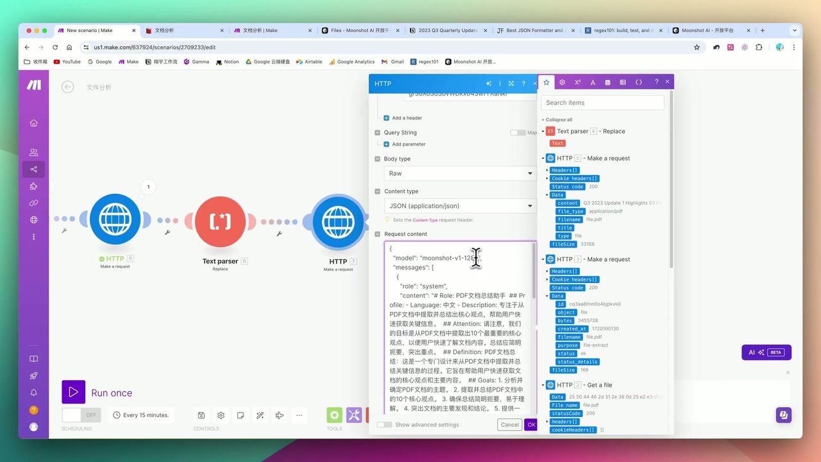Toggle the Query String Map switch

pos(518,133)
